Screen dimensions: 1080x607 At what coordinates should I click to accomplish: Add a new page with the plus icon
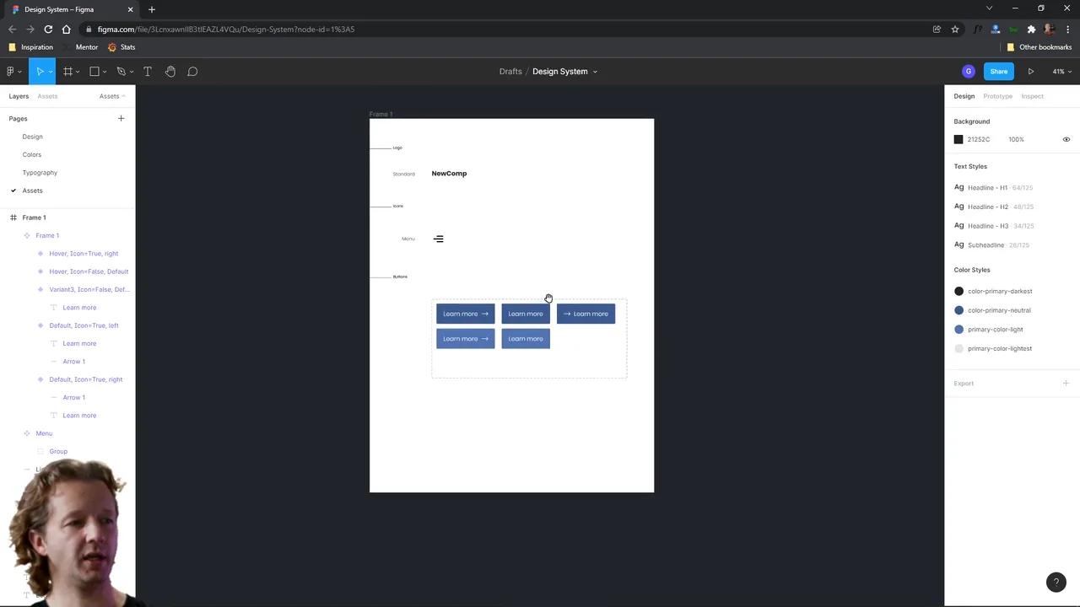click(121, 118)
